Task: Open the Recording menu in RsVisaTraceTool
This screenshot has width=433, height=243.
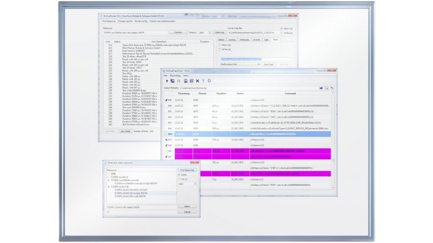Action: tap(175, 76)
